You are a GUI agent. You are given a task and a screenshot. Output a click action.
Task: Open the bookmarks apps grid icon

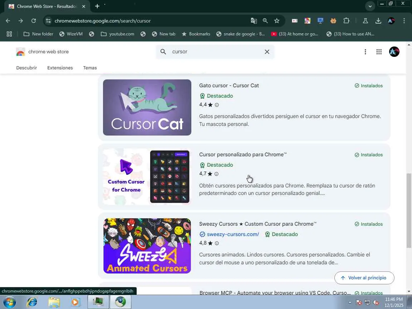click(9, 34)
